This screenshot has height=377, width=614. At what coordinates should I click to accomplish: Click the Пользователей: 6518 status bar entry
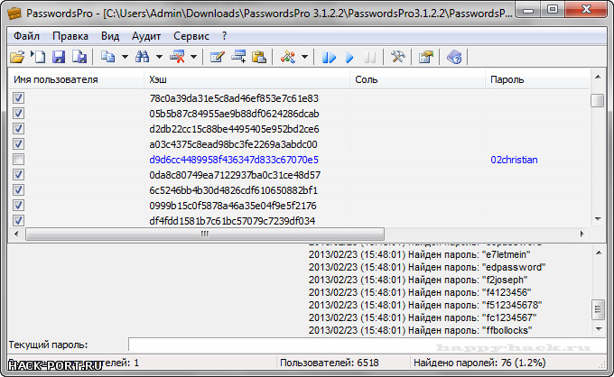click(330, 363)
